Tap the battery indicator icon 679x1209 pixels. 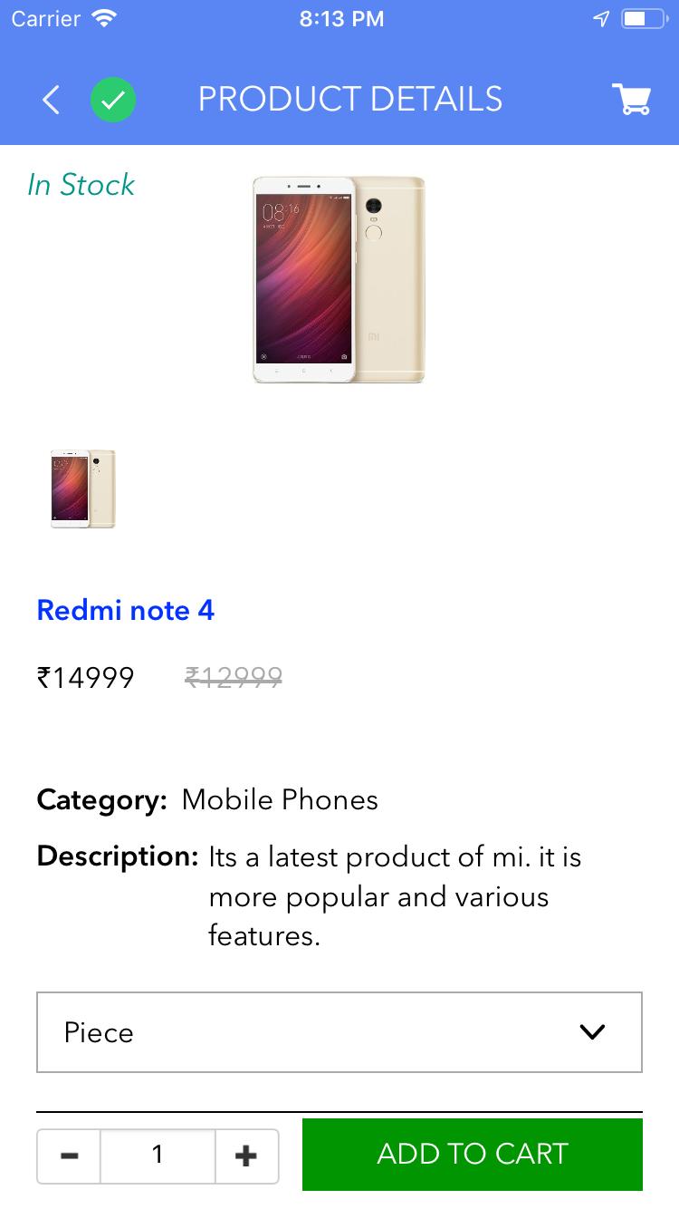tap(644, 18)
